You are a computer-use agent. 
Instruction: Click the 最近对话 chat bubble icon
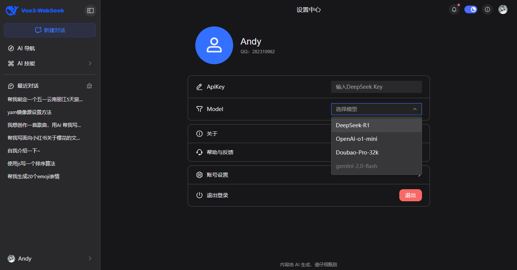pos(11,86)
